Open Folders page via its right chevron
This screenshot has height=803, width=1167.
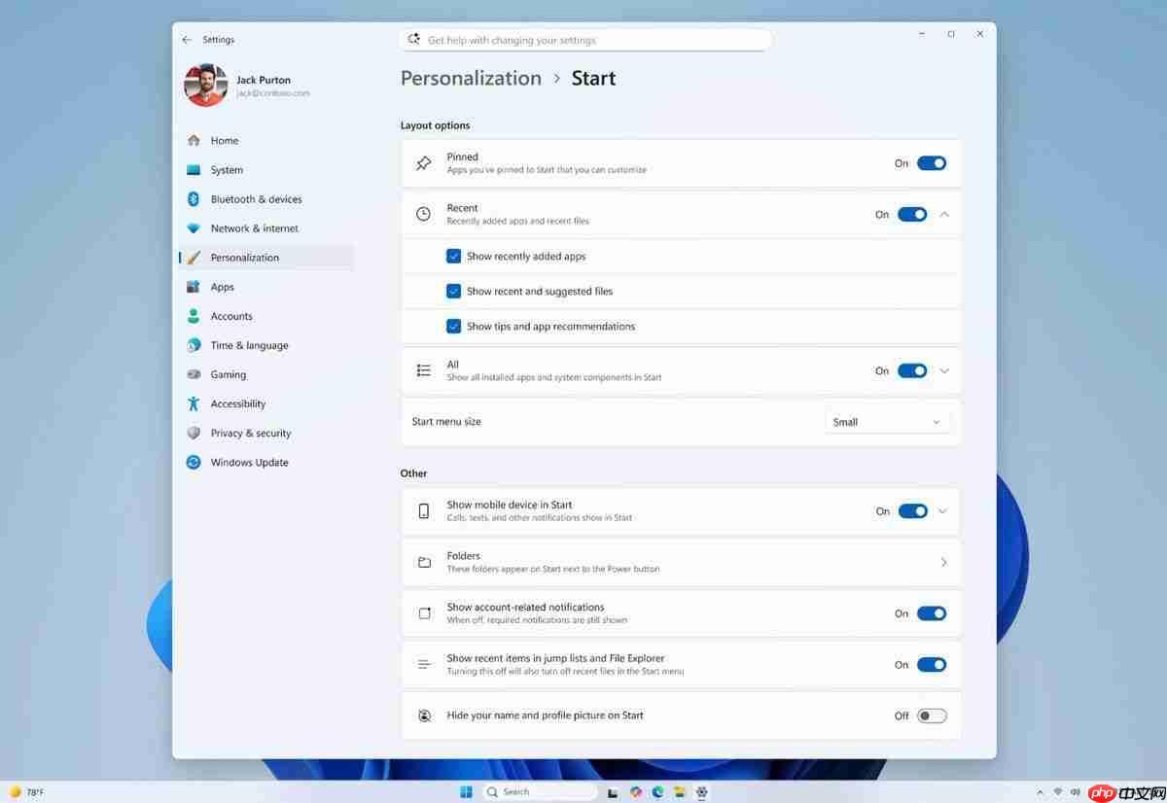click(x=944, y=562)
